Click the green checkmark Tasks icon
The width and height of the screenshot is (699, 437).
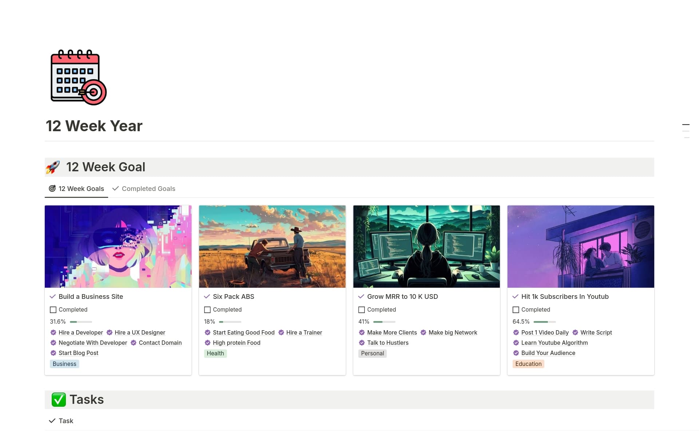point(59,399)
